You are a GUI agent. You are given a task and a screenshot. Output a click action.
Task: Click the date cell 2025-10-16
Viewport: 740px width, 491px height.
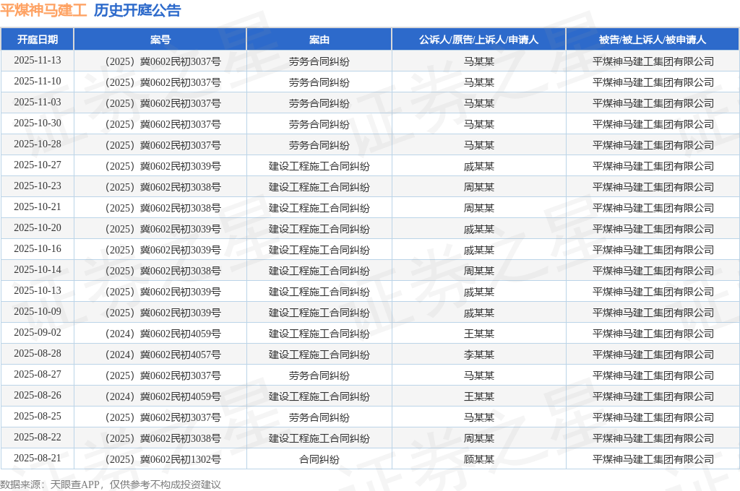38,248
